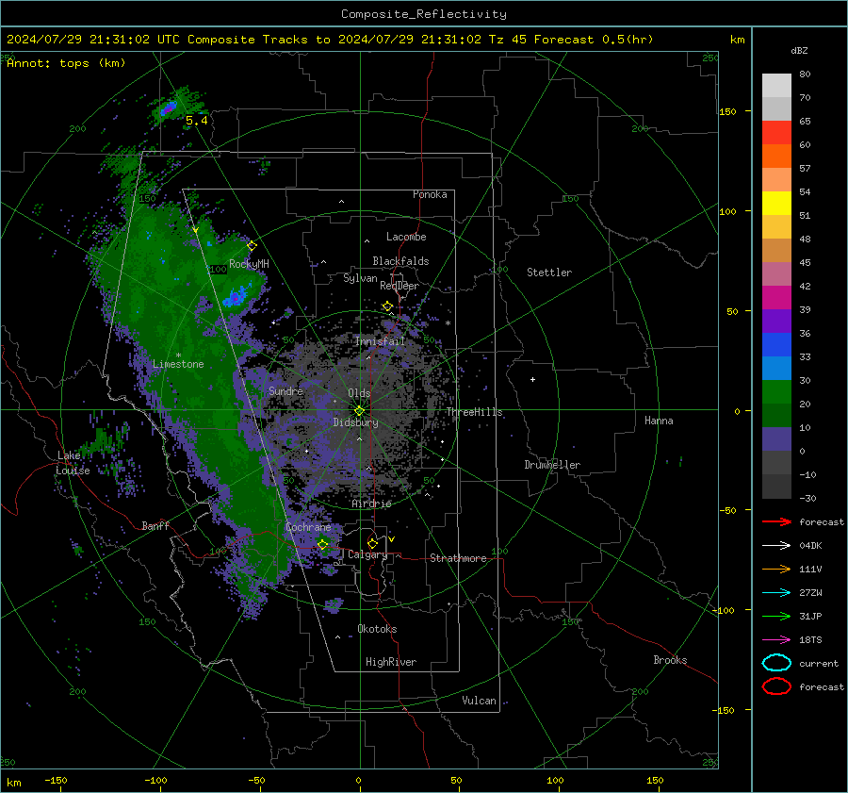Click the Blackfalds city label
This screenshot has width=848, height=793.
400,261
